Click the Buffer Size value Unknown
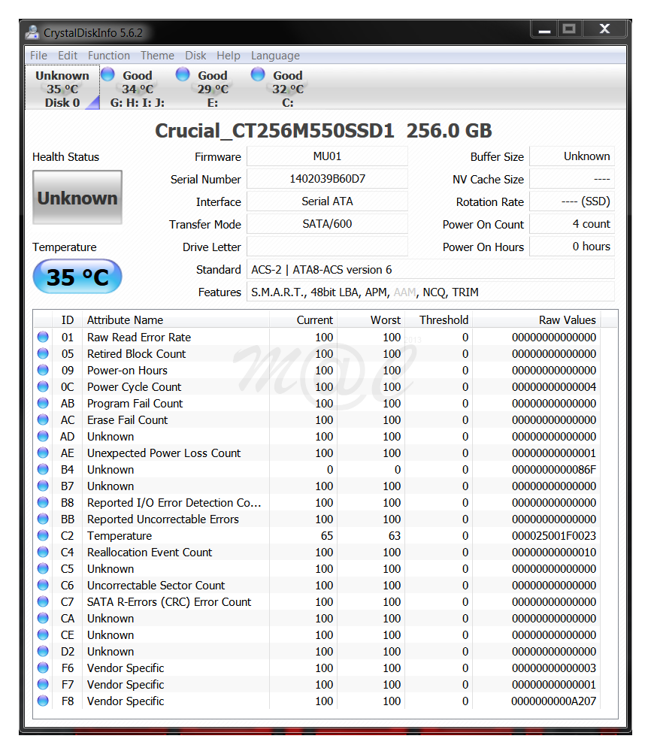The width and height of the screenshot is (651, 754). [x=572, y=156]
